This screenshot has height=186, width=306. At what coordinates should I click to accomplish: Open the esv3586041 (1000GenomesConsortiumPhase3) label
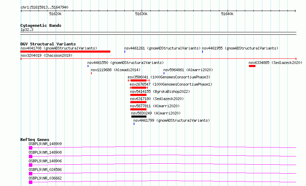tap(169, 77)
